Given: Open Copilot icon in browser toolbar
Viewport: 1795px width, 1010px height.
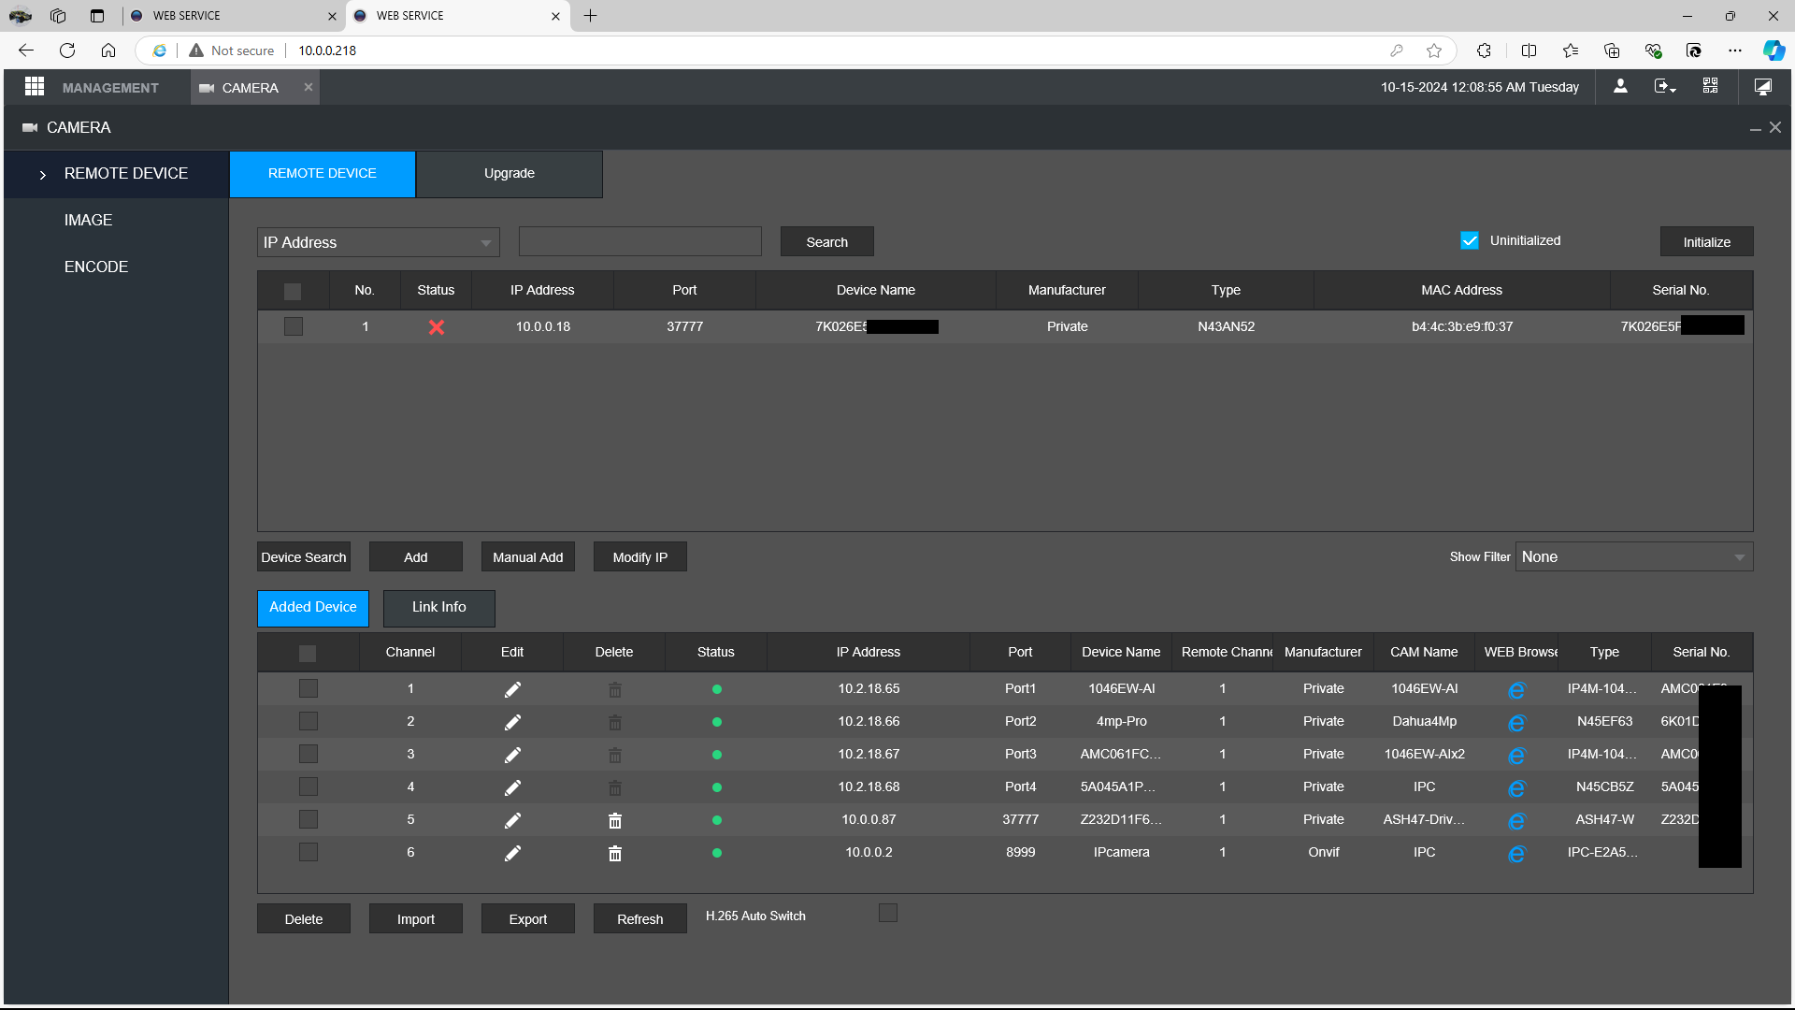Looking at the screenshot, I should [x=1773, y=50].
